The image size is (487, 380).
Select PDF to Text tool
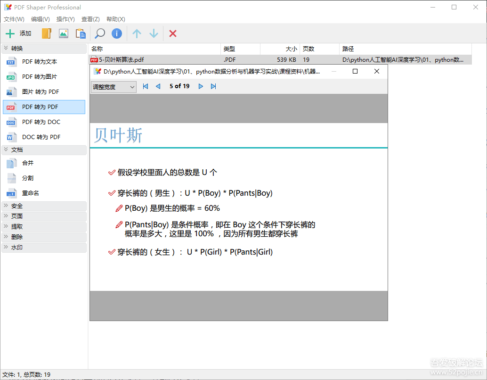44,62
